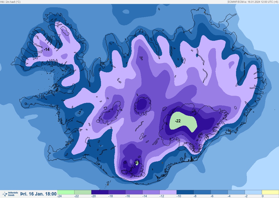Pick the -6 to -4 blue legend swatch

tap(219, 192)
